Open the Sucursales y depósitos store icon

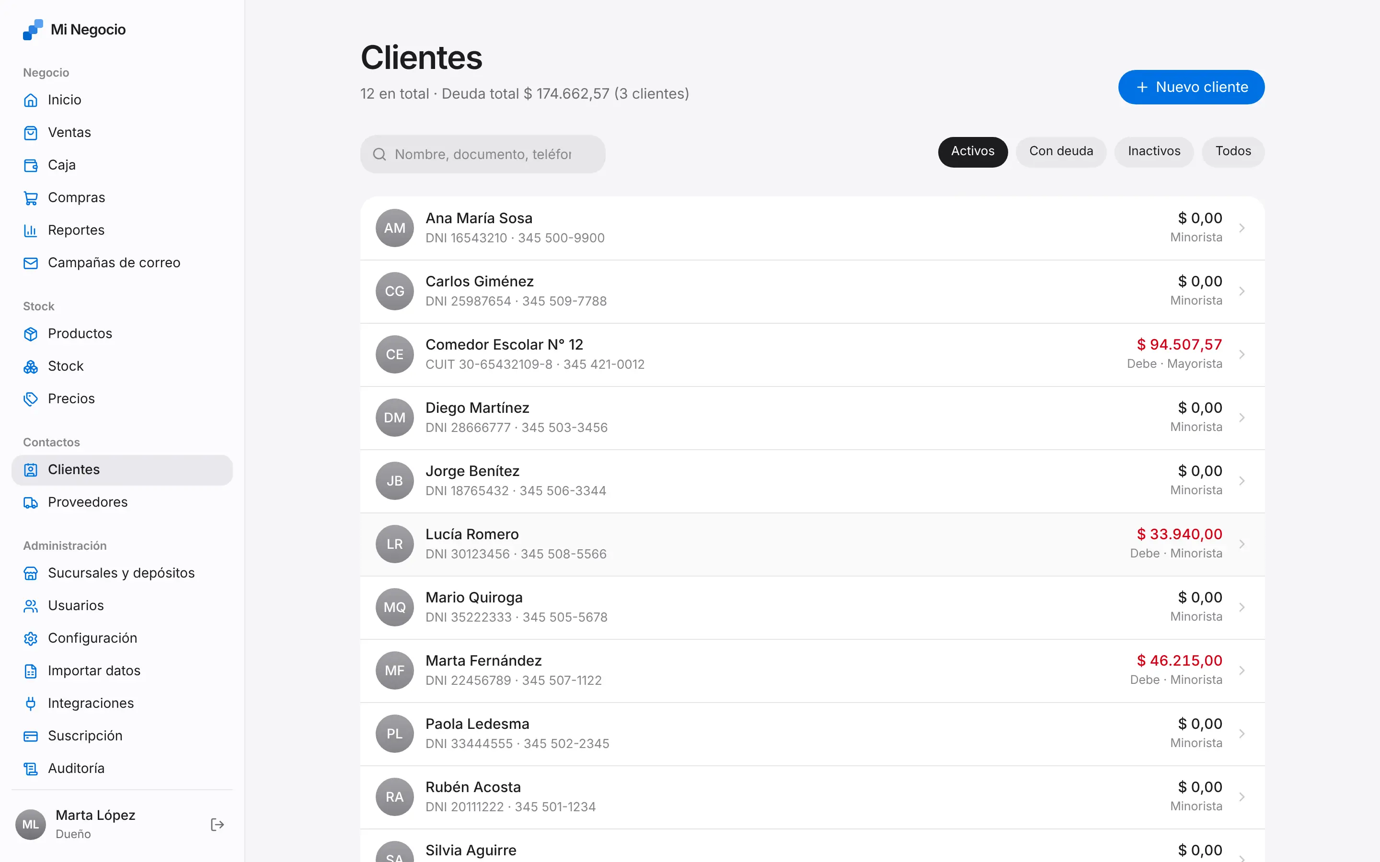(31, 573)
